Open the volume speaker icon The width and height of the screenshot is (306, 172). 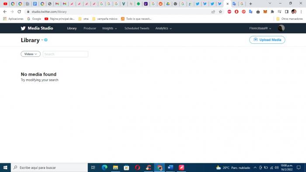(277, 168)
